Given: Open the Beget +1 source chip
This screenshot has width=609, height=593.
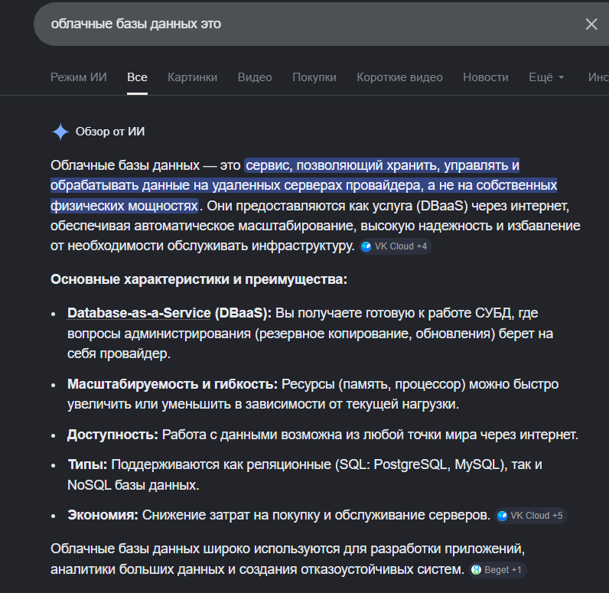Looking at the screenshot, I should pos(497,570).
